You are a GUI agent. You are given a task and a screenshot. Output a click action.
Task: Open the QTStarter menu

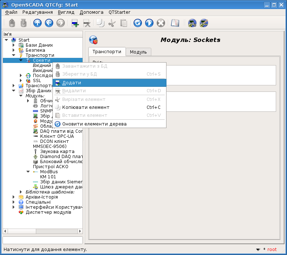[119, 12]
